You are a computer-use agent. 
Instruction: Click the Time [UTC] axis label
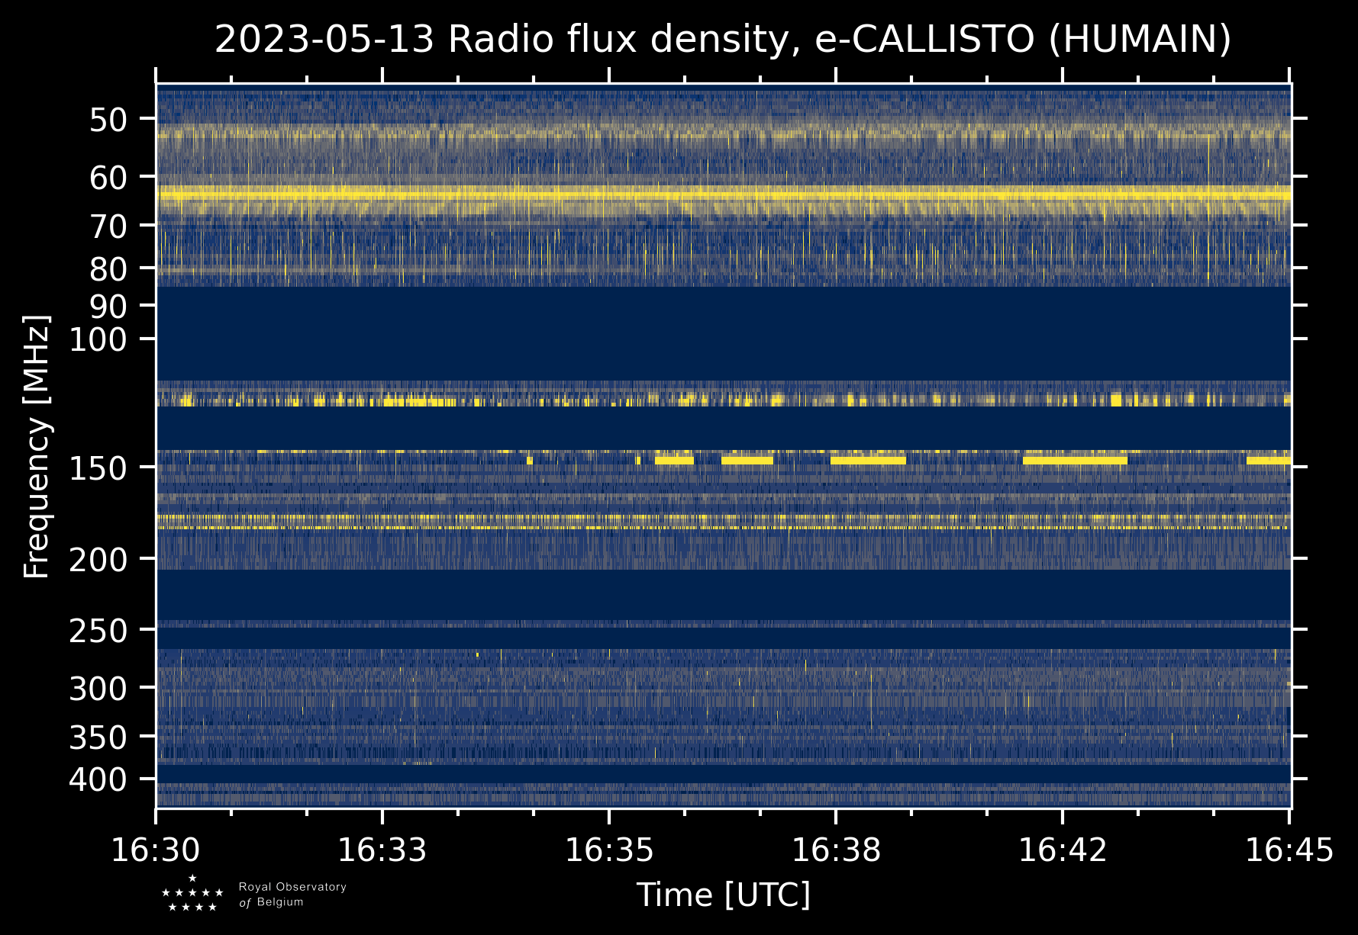(723, 895)
